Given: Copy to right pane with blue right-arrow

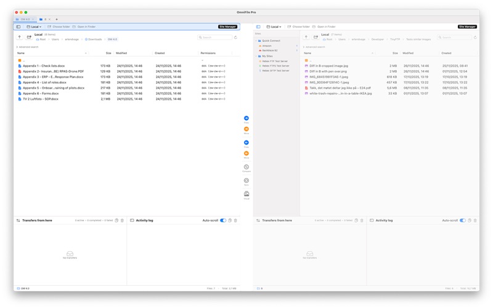Looking at the screenshot, I should click(x=246, y=118).
